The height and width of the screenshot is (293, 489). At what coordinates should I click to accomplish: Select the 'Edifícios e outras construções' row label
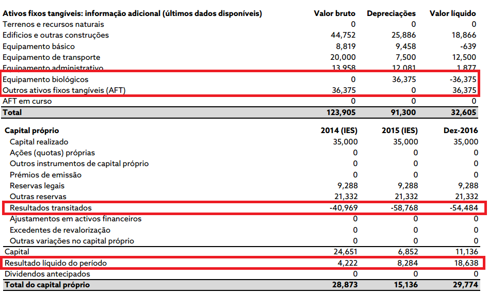[56, 35]
